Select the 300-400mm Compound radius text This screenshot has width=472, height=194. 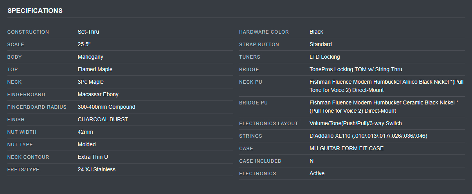(106, 107)
